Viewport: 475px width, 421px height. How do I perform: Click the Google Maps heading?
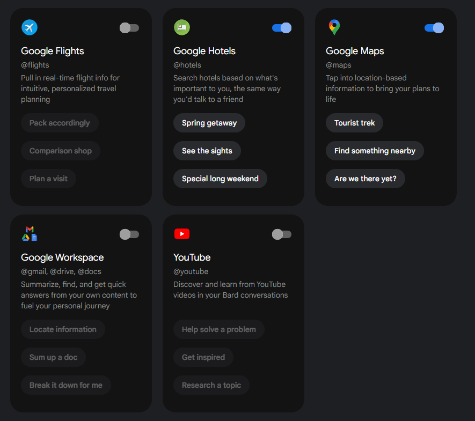pyautogui.click(x=355, y=51)
